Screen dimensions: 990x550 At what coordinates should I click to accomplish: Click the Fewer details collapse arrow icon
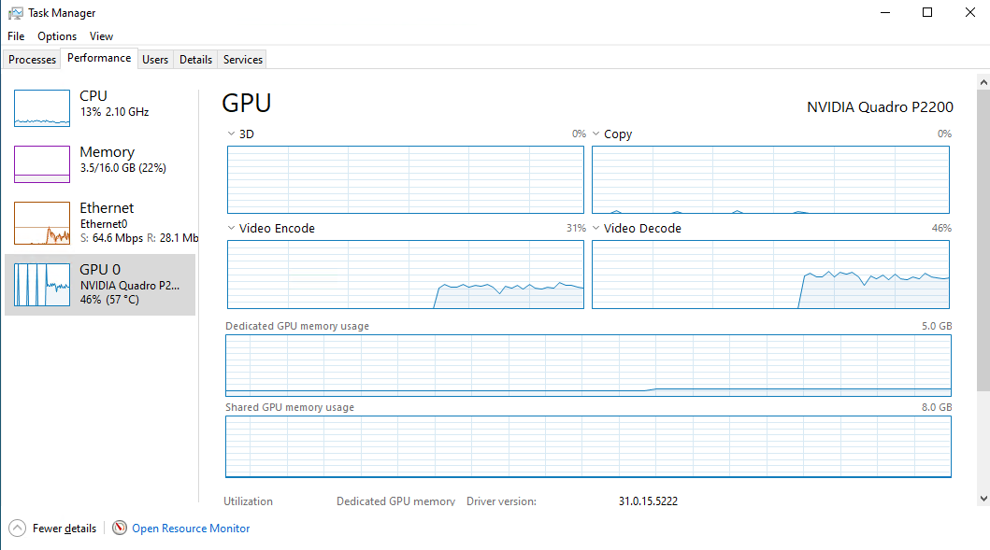tap(17, 529)
